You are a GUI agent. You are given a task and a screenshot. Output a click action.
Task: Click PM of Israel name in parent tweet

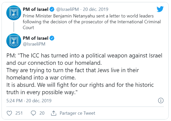point(35,9)
